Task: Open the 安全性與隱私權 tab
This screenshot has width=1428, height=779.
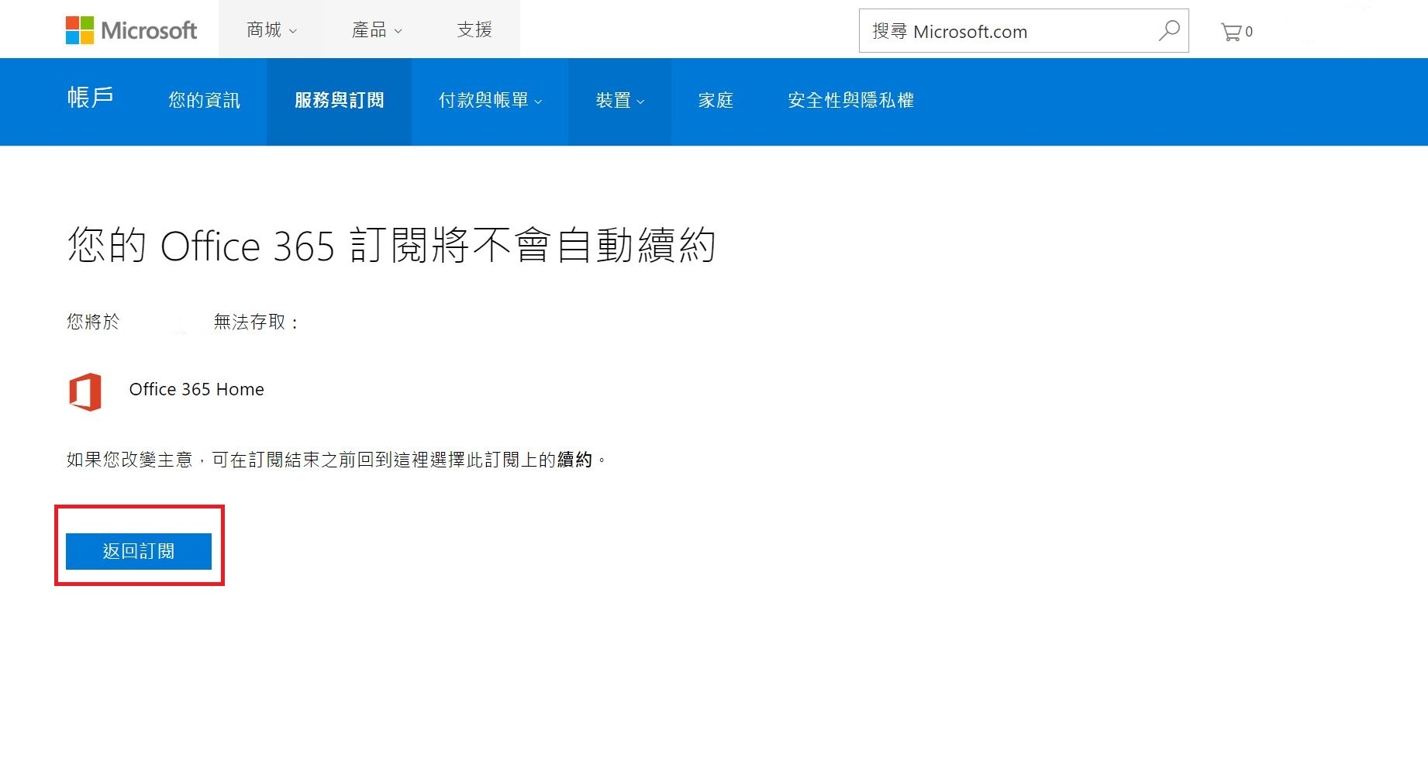Action: [x=850, y=100]
